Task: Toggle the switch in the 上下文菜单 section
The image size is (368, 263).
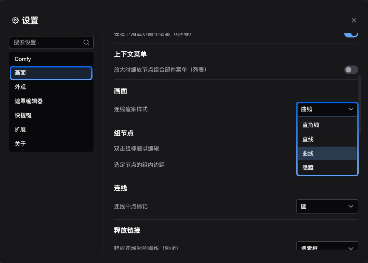Action: (x=351, y=70)
